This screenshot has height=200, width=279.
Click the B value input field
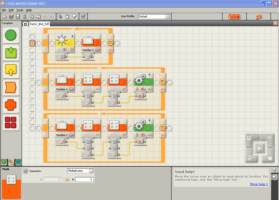coord(84,180)
